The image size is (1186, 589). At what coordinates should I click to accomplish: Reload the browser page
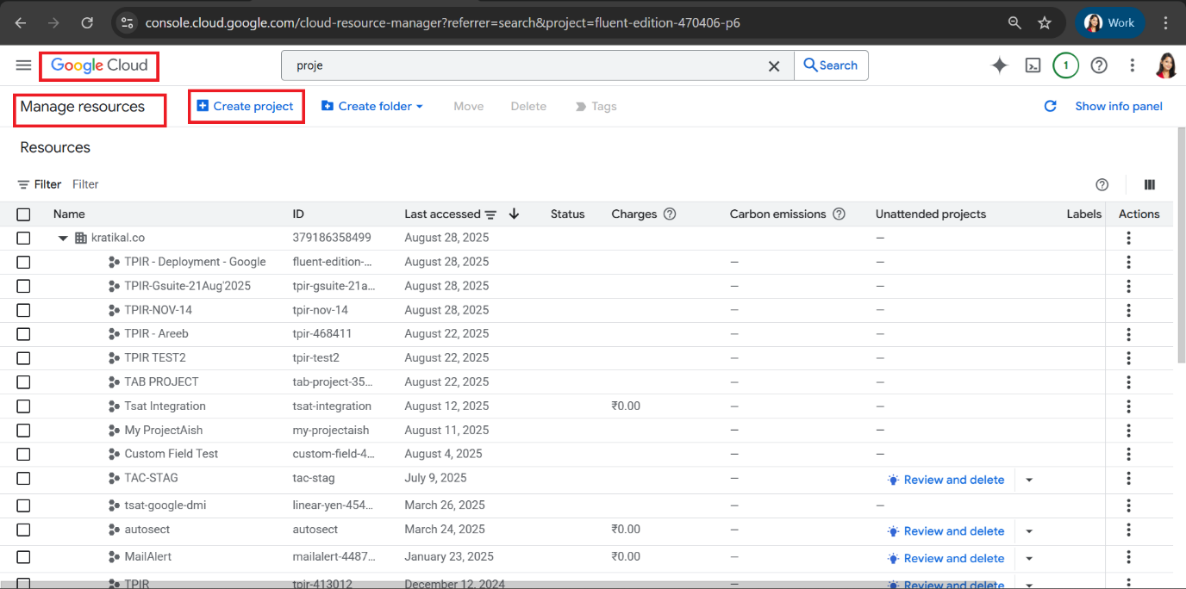point(86,23)
